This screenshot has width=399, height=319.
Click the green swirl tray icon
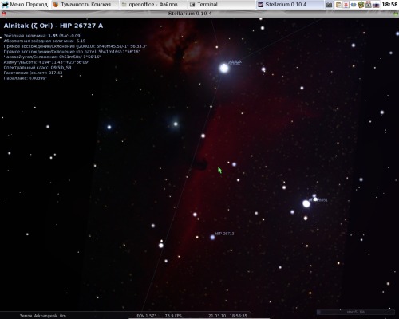pyautogui.click(x=361, y=5)
